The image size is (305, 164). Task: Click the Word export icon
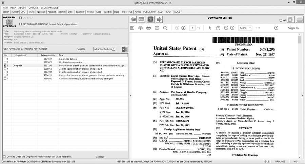291,20
